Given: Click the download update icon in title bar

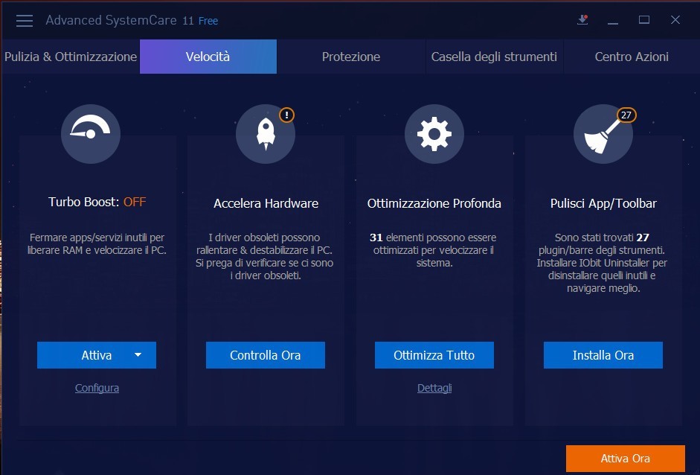Looking at the screenshot, I should (x=582, y=20).
